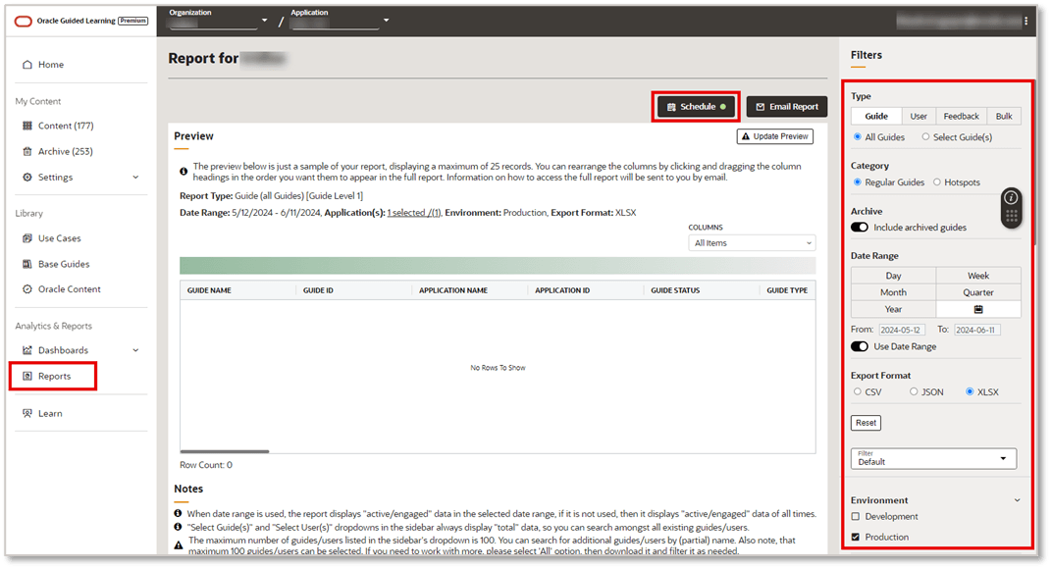The image size is (1051, 569).
Task: Uncheck the Production environment checkbox
Action: [856, 537]
